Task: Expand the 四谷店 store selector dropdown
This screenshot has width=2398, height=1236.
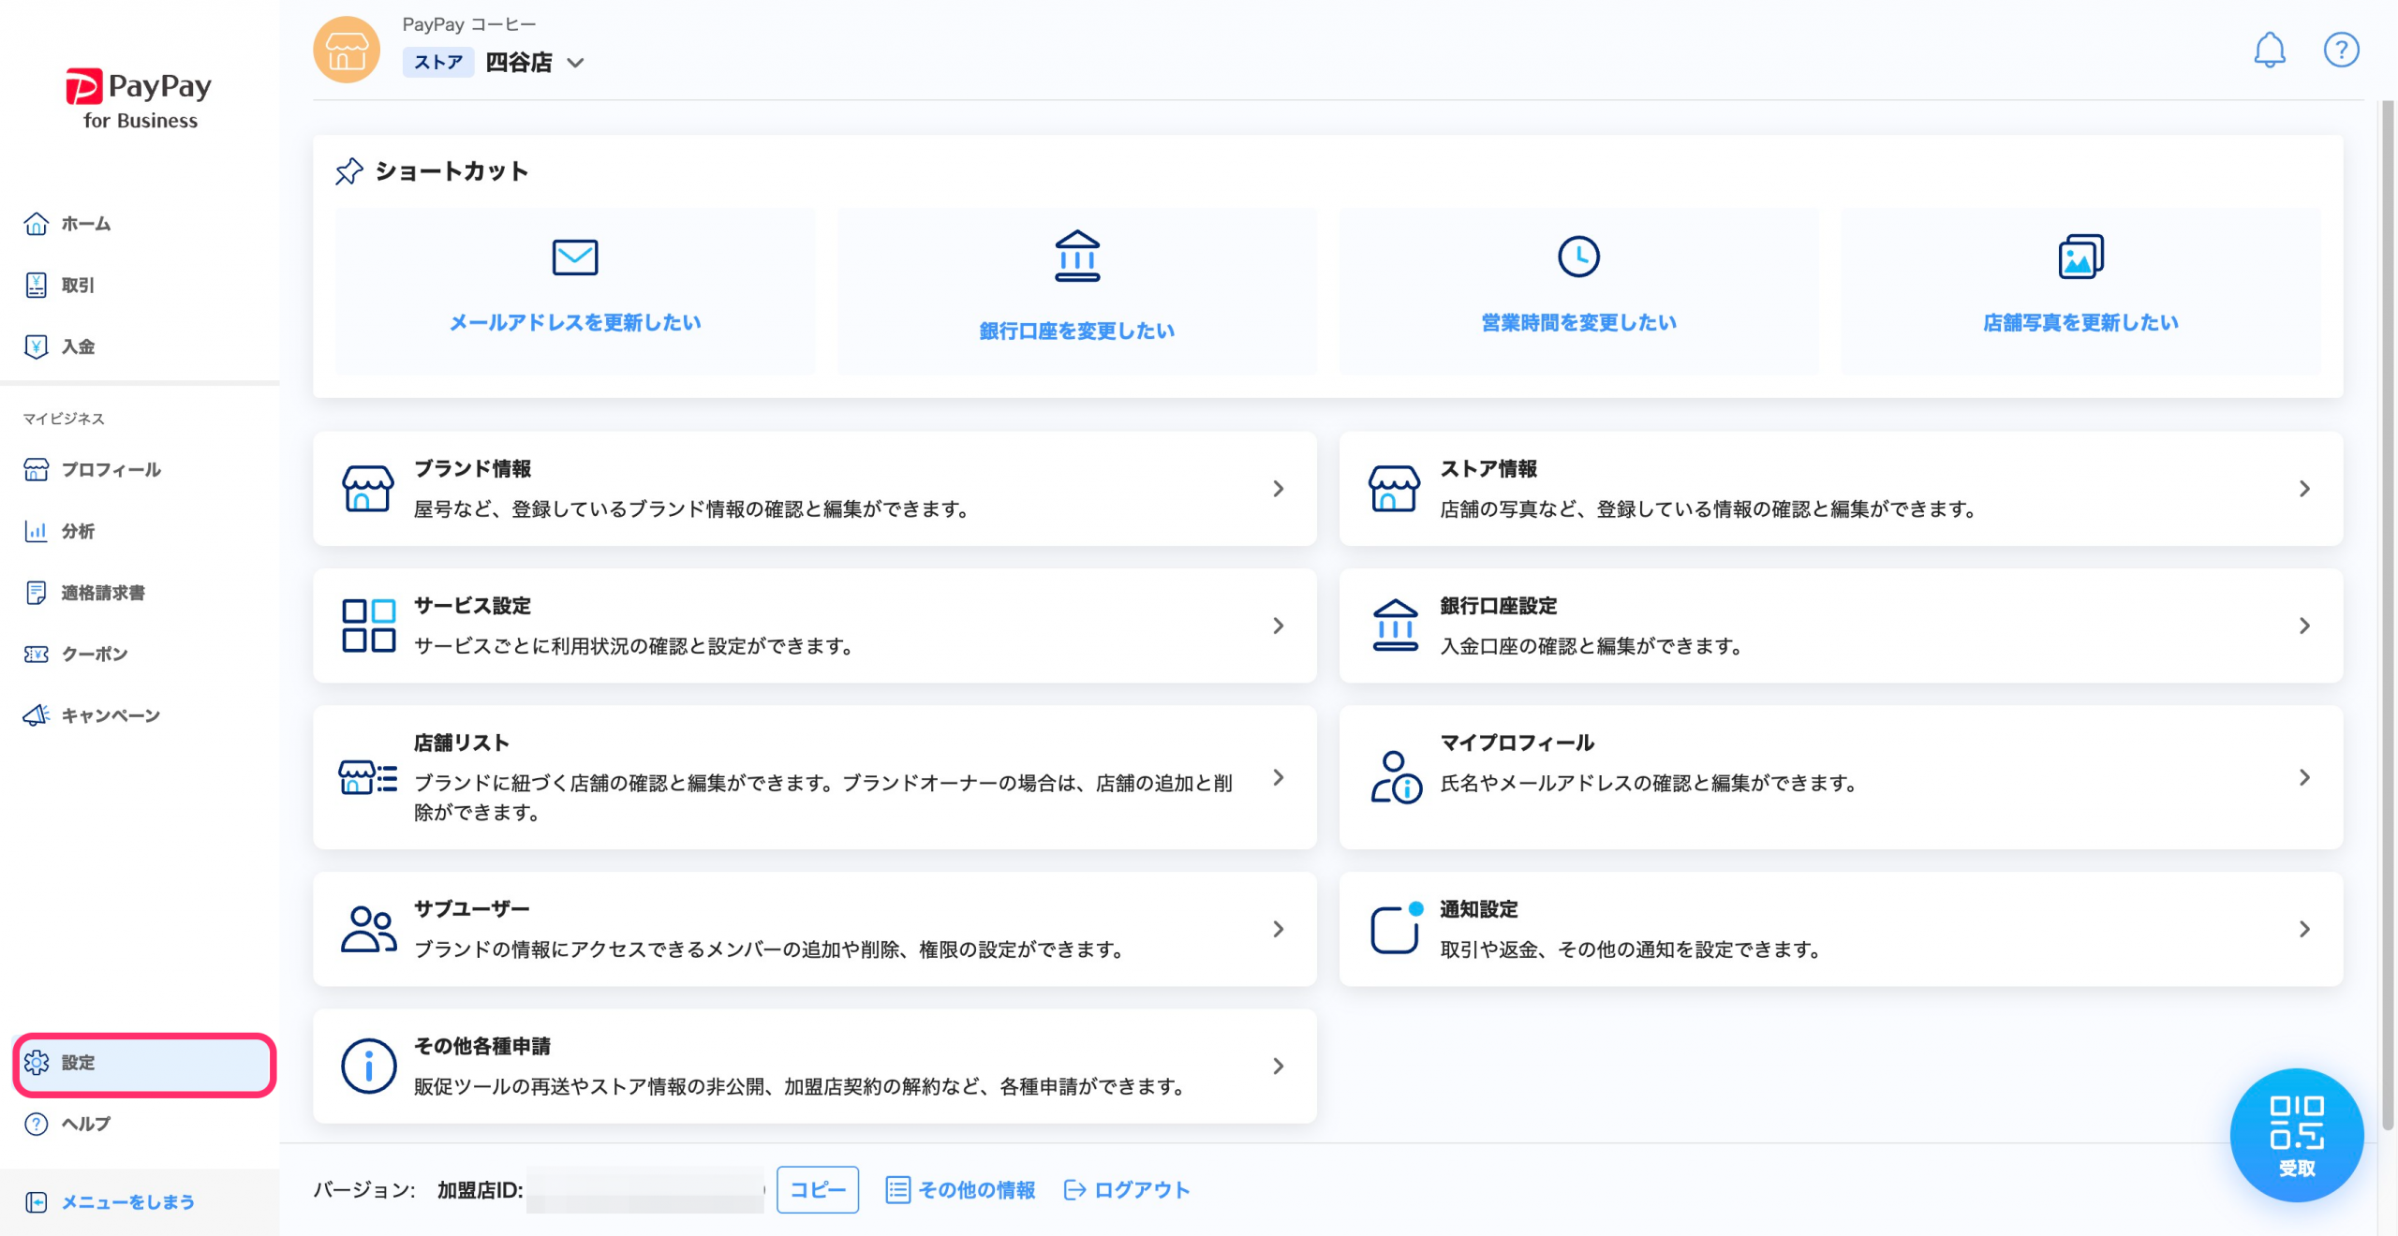Action: (x=575, y=63)
